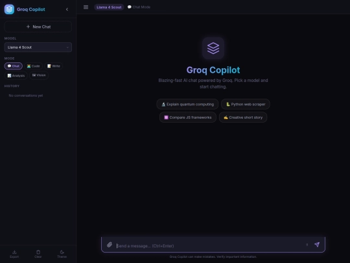Choose the Creative short story suggestion
Image resolution: width=350 pixels, height=263 pixels.
tap(243, 118)
